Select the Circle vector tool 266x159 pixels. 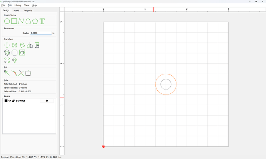pyautogui.click(x=7, y=21)
